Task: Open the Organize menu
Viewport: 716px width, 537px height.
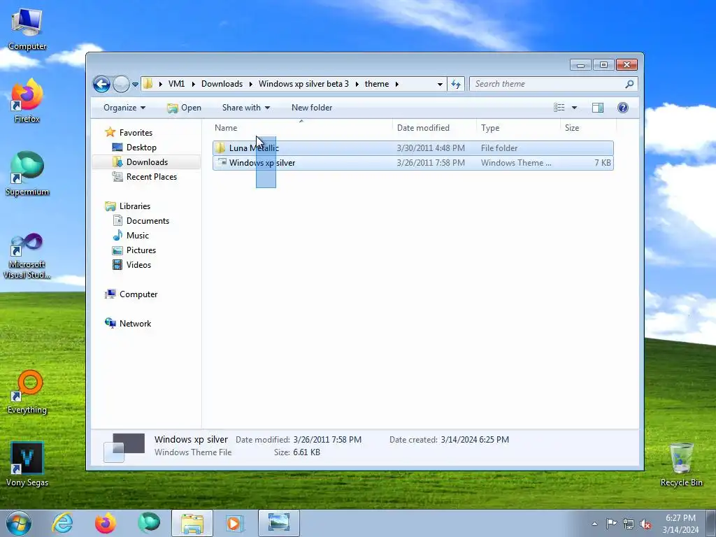Action: [x=124, y=108]
